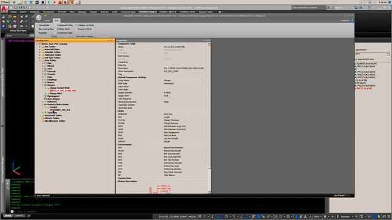Collapse the Data Tables tree node
The height and width of the screenshot is (220, 392).
click(40, 61)
